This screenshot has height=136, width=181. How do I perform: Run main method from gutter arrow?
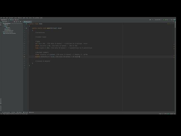point(26,28)
